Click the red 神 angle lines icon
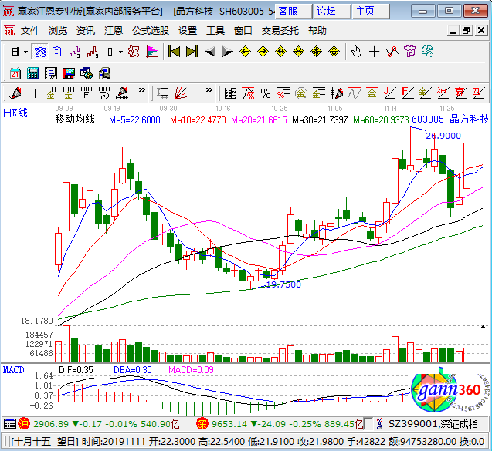The width and height of the screenshot is (492, 451). coord(443,93)
